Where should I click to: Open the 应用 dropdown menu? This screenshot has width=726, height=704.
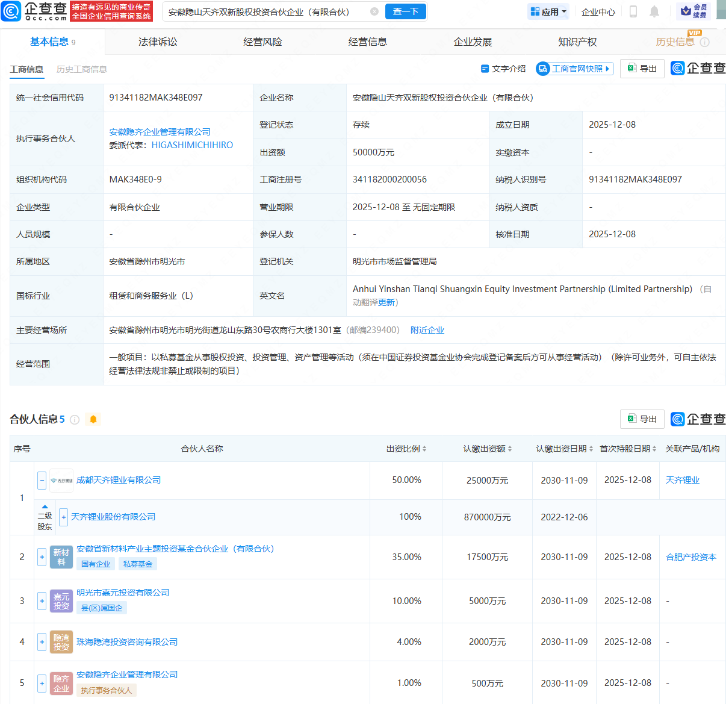[548, 11]
